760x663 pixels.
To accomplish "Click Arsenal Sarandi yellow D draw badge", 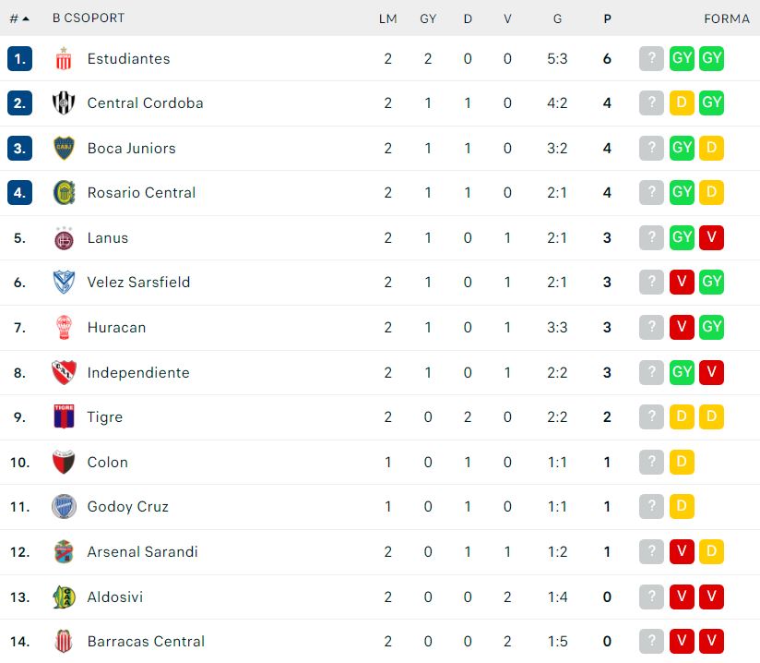I will pos(711,551).
